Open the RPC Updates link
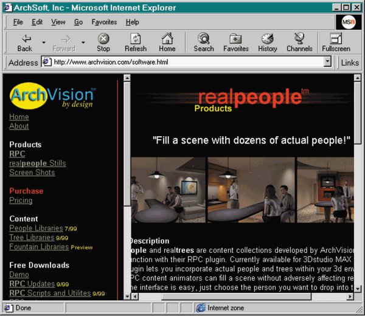 [x=32, y=284]
